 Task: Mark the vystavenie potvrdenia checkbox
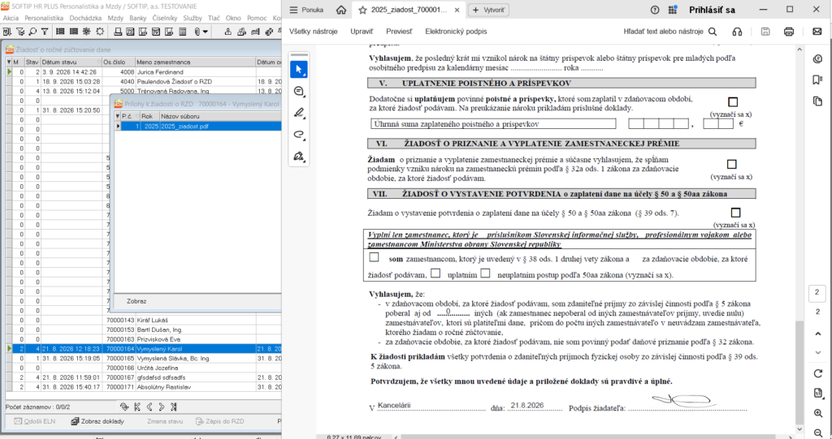coord(735,213)
